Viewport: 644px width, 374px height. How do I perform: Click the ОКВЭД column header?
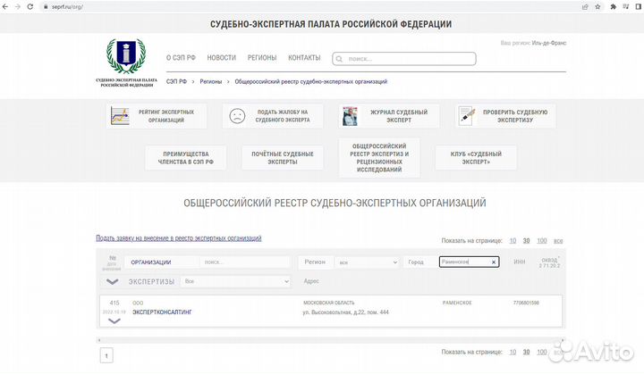click(549, 260)
